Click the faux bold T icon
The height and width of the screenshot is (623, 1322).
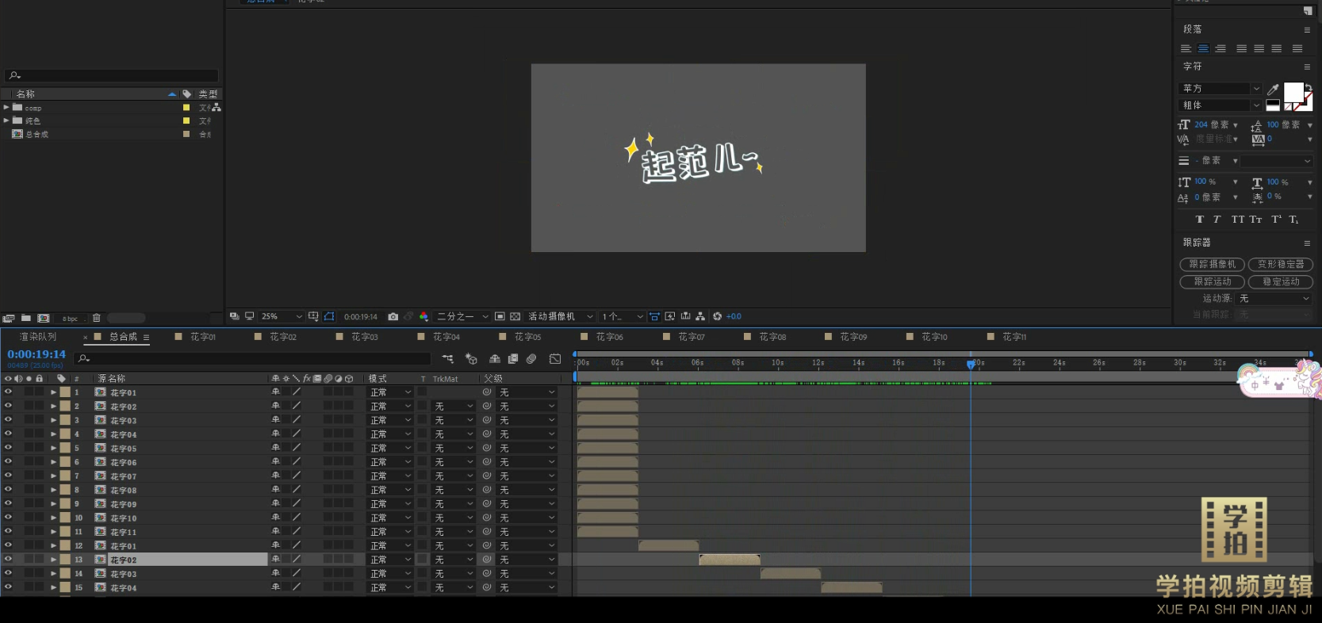click(x=1199, y=220)
